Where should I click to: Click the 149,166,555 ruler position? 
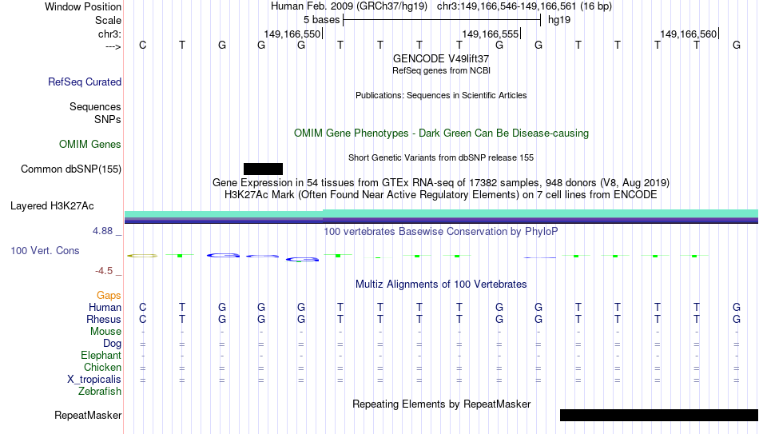tap(491, 34)
